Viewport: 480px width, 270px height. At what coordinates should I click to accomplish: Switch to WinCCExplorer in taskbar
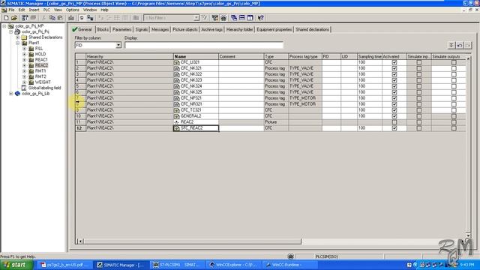click(234, 265)
